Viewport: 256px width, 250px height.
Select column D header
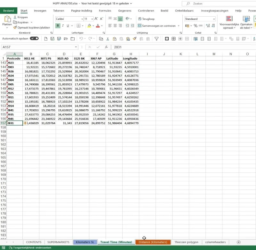click(64, 54)
